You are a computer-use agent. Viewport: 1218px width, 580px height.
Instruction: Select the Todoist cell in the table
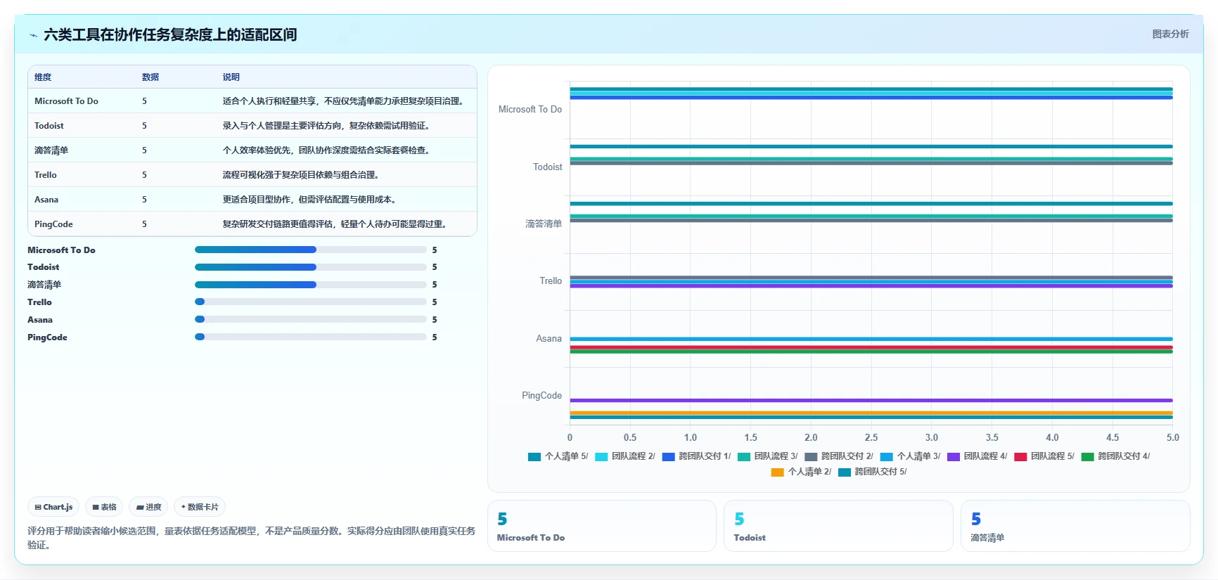click(49, 126)
